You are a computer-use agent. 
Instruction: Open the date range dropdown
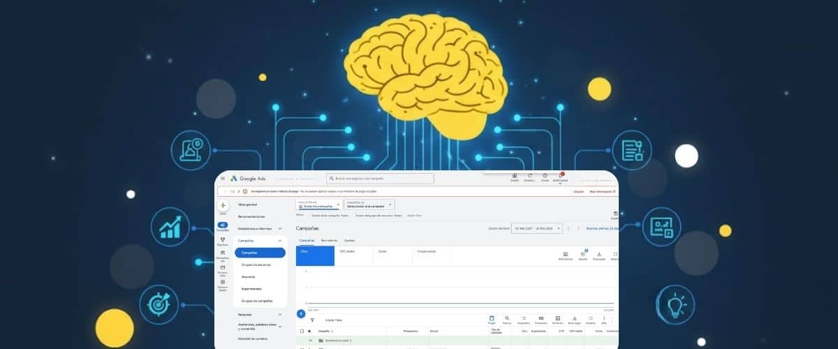coord(536,228)
